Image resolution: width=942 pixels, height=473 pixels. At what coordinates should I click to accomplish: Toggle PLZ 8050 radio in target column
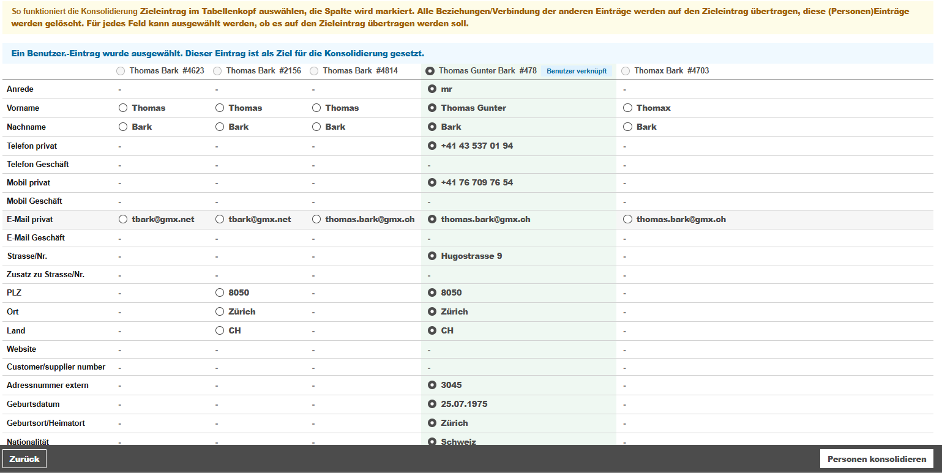(432, 292)
